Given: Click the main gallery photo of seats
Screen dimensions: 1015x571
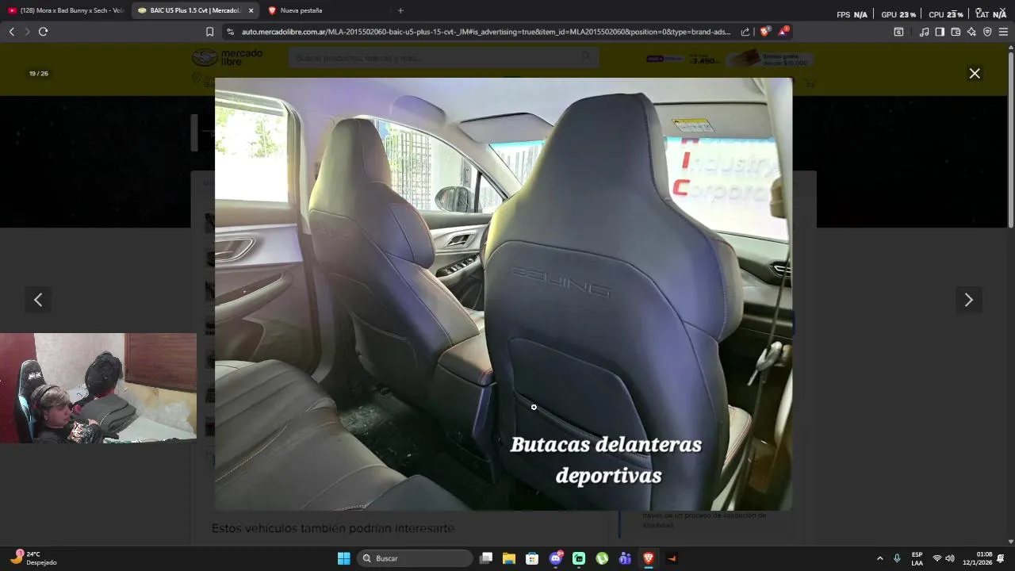Looking at the screenshot, I should pyautogui.click(x=503, y=293).
